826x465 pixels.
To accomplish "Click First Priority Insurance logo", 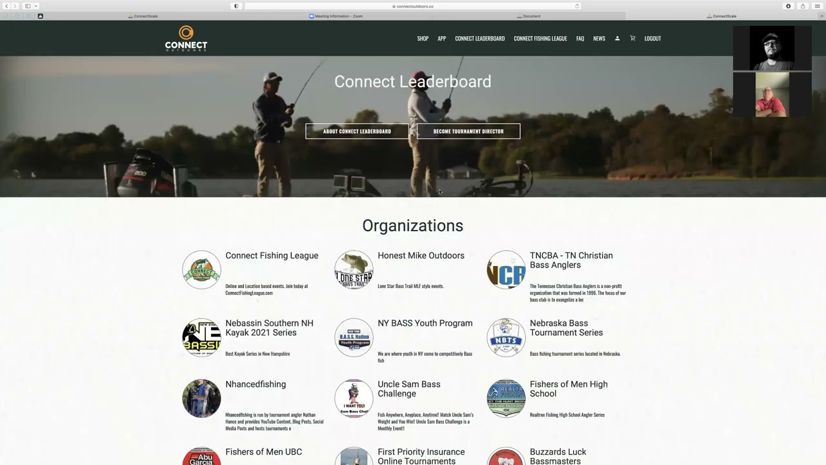I will 354,456.
